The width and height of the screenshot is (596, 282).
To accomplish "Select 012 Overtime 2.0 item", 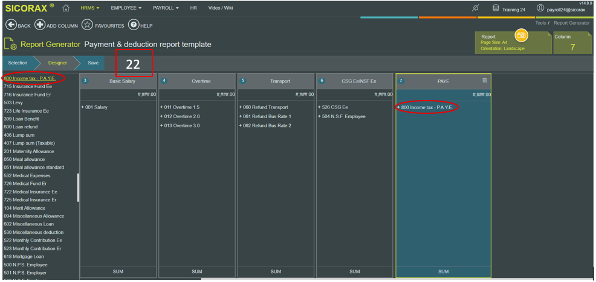I will pos(180,116).
